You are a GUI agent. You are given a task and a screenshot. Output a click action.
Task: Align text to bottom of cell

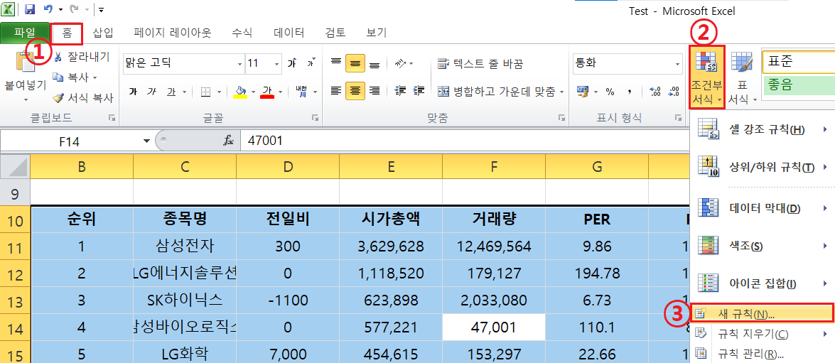(375, 63)
